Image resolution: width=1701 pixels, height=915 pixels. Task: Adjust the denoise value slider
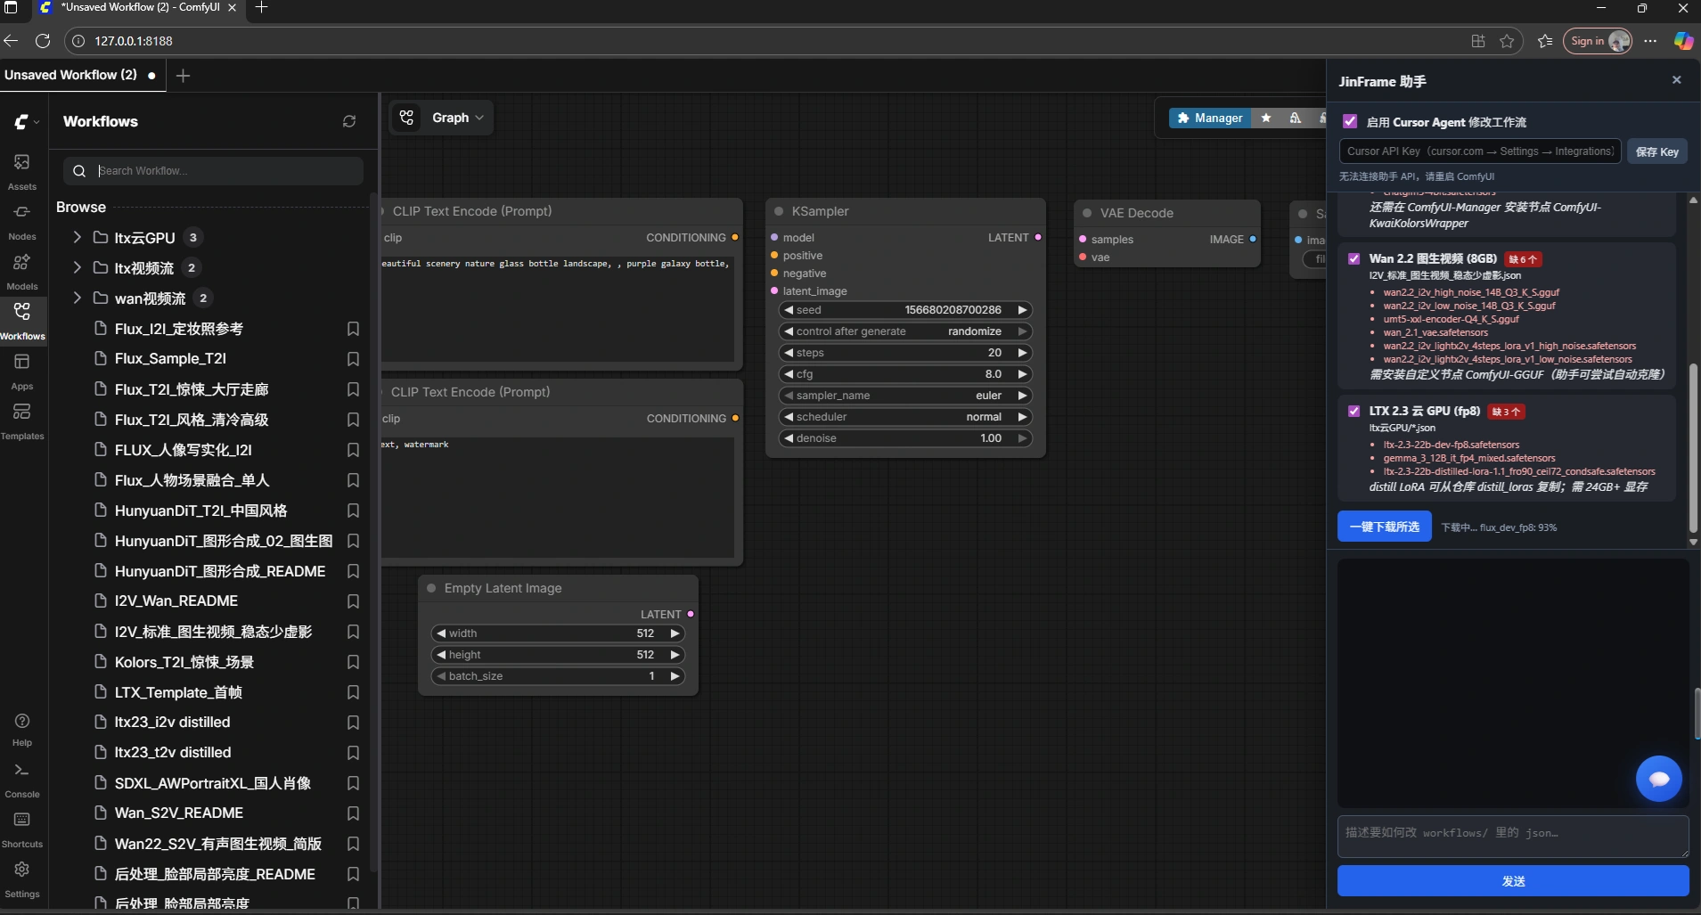pos(905,438)
